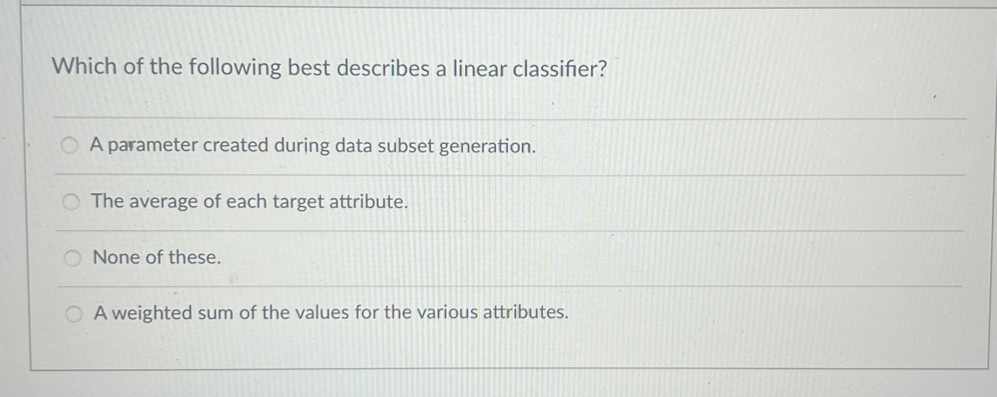997x397 pixels.
Task: Select the radio button for "The average of each target attribute"
Action: (x=72, y=201)
